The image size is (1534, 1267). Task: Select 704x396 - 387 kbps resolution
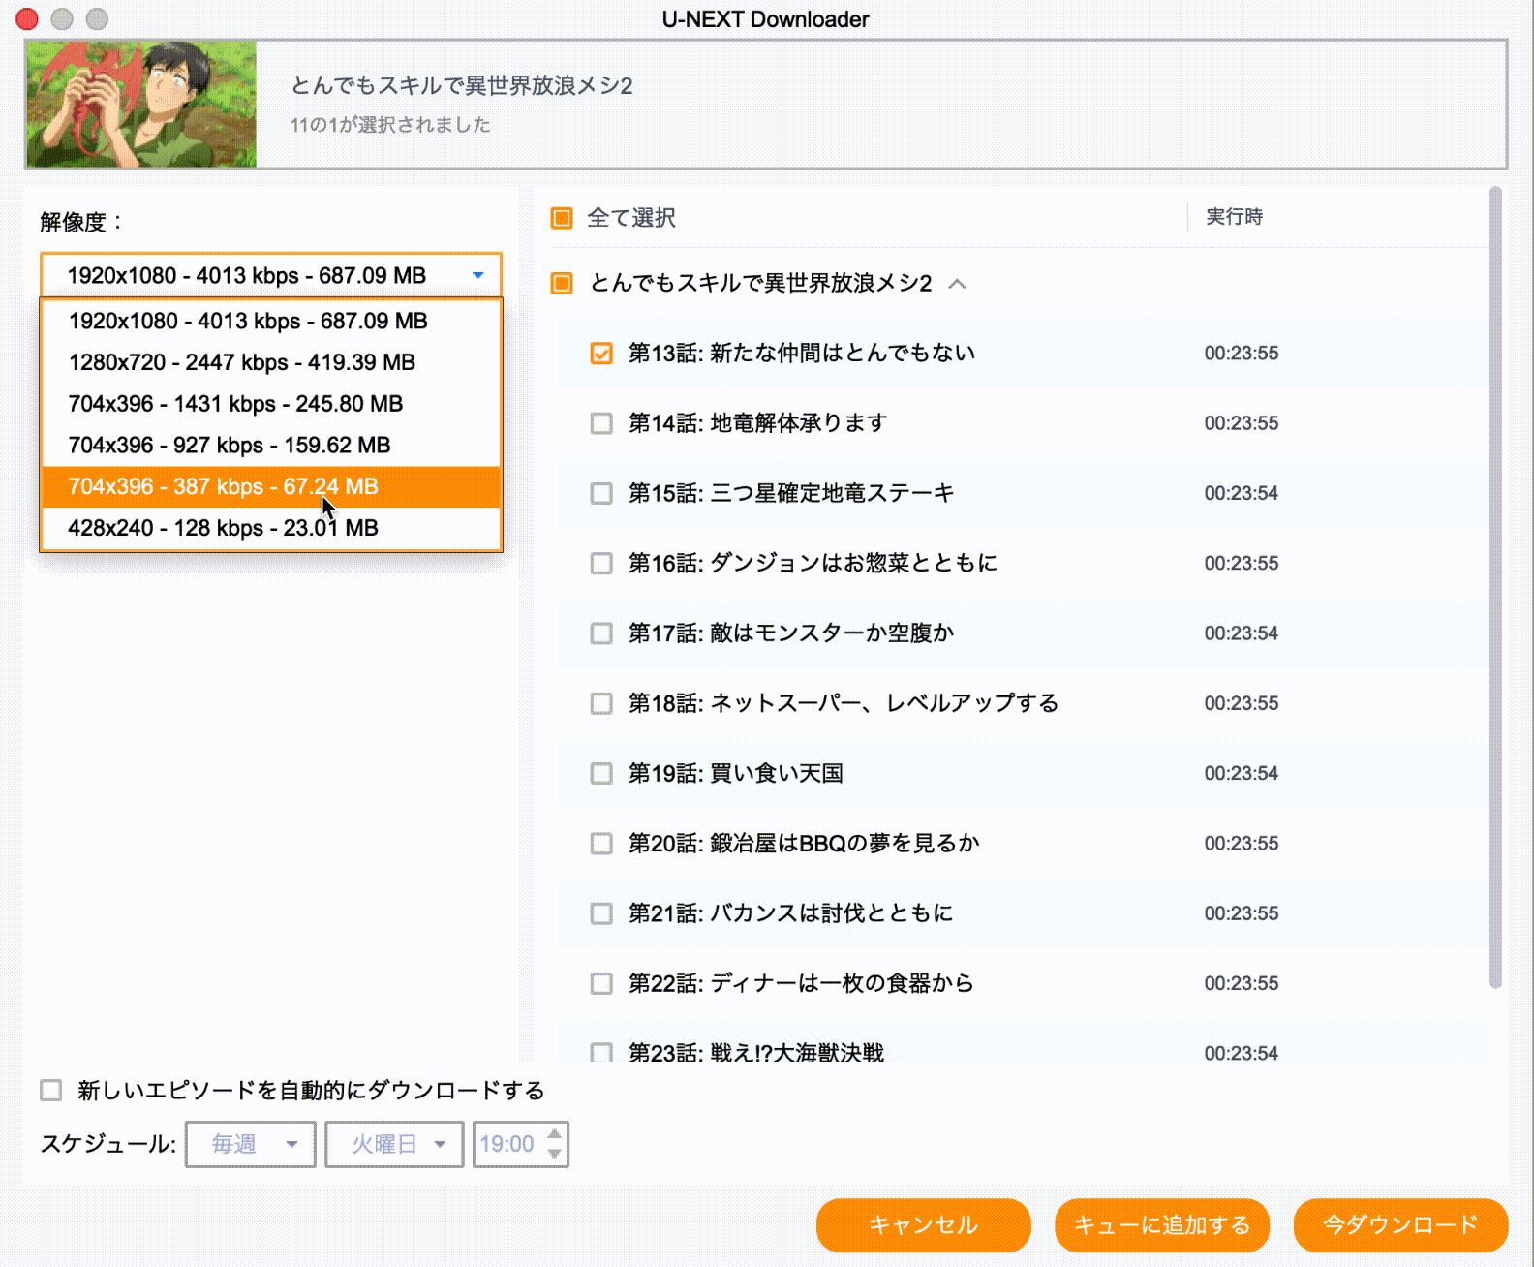(223, 486)
